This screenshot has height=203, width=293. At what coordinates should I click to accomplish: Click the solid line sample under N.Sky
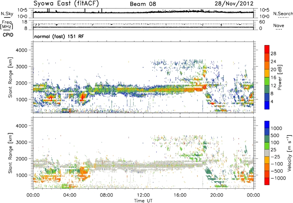[x=7, y=17]
